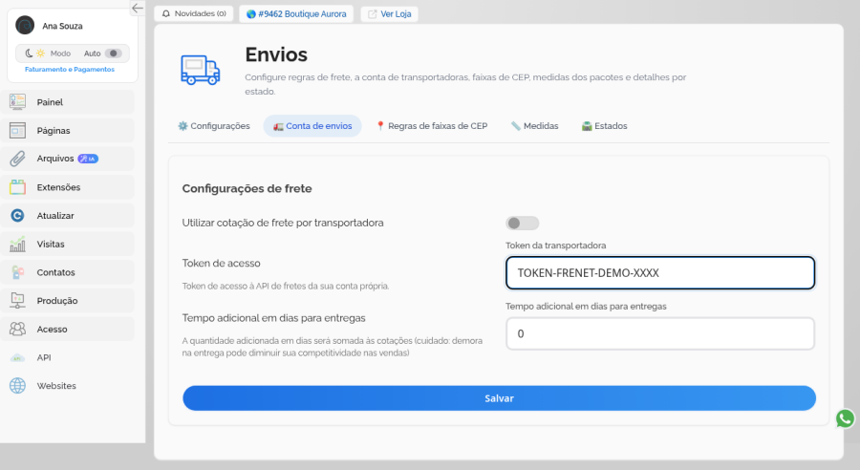This screenshot has width=860, height=470.
Task: Open the Regras de faixas de CEP tab
Action: 432,126
